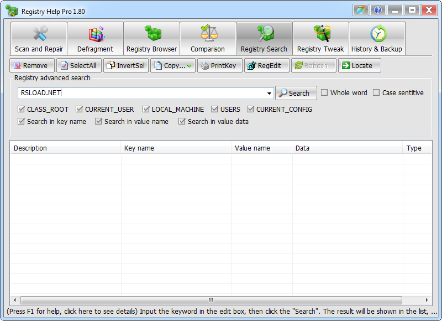Screen dimensions: 442x321
Task: Click the Remove toolbar button
Action: (32, 65)
